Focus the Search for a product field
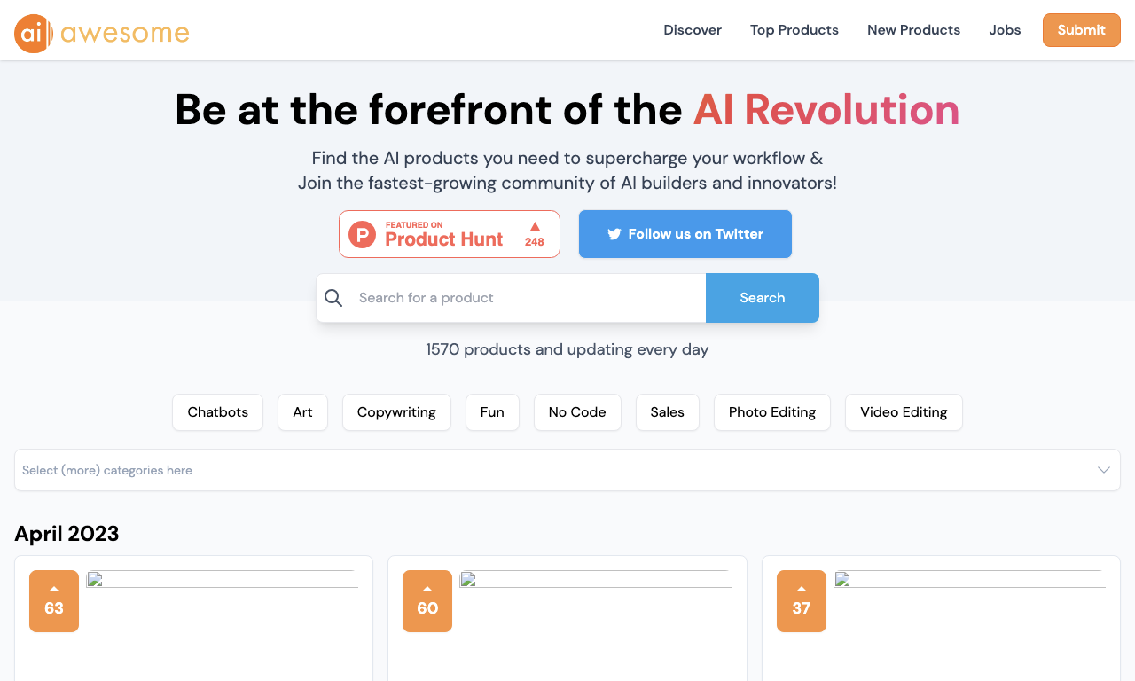This screenshot has height=681, width=1135. tap(528, 298)
